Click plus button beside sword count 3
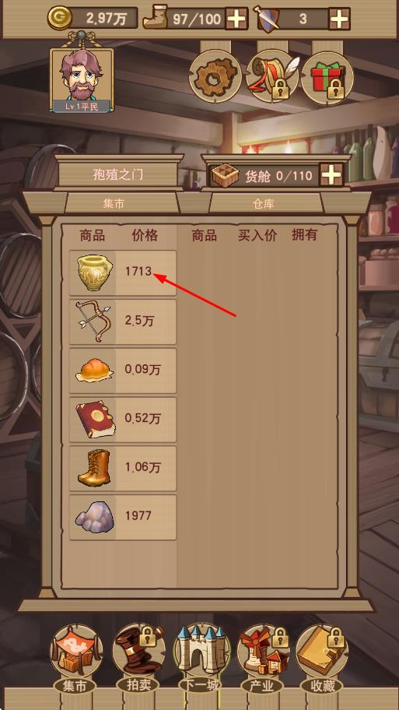 pyautogui.click(x=339, y=19)
